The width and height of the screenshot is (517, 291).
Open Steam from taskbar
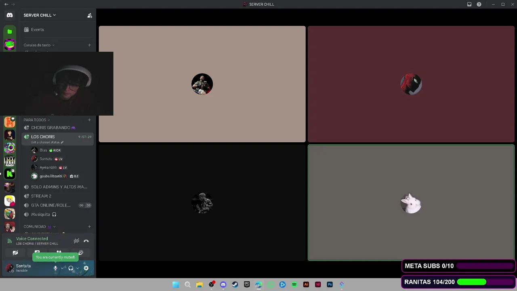235,285
